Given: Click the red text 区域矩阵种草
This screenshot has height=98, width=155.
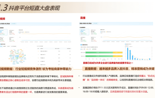Looking at the screenshot, I should [67, 76].
